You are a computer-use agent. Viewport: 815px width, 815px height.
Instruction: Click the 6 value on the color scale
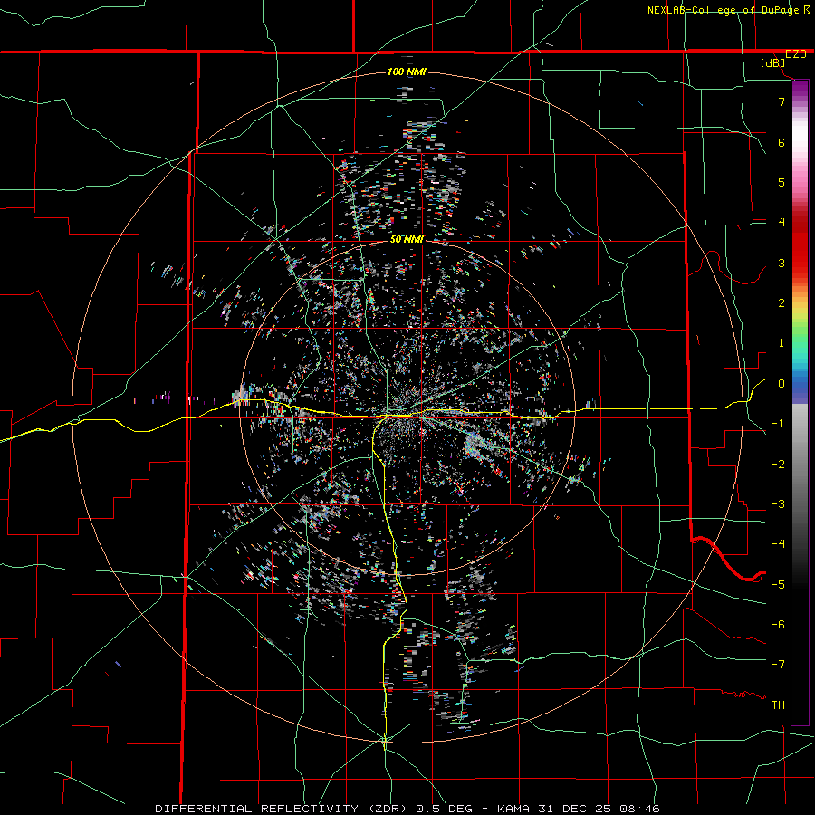click(781, 142)
